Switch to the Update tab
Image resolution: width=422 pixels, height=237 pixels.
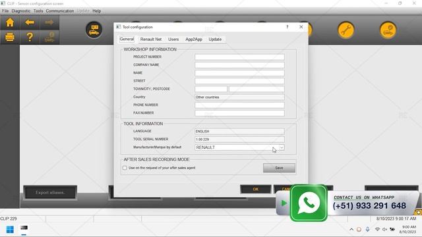pyautogui.click(x=215, y=39)
